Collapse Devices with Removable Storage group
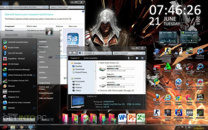 [98, 91]
